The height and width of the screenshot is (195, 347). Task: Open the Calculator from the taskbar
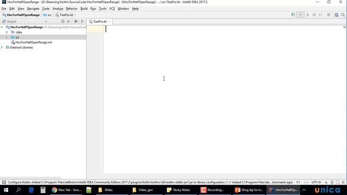43,190
